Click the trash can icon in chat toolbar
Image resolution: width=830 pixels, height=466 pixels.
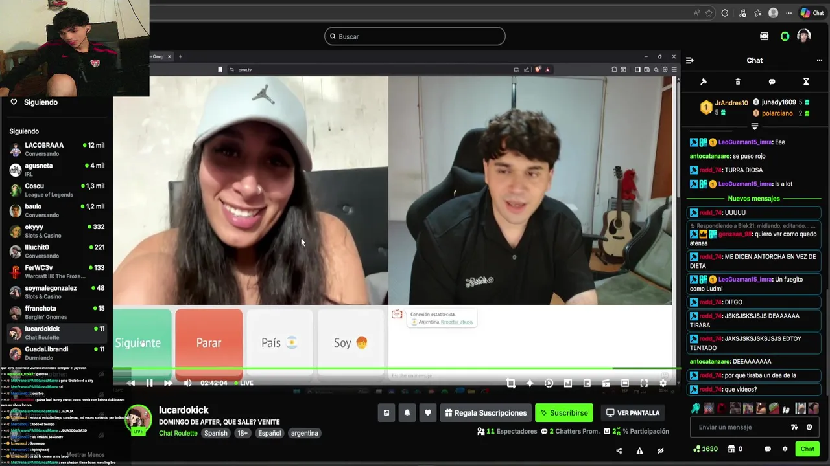738,82
